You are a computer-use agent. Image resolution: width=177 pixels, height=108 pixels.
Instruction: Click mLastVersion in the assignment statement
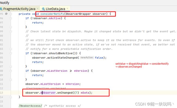[50, 84]
